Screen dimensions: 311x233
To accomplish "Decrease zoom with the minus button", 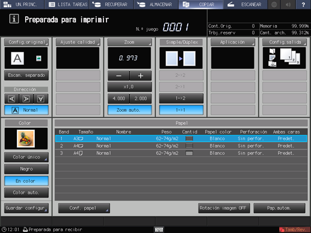I will coord(119,76).
